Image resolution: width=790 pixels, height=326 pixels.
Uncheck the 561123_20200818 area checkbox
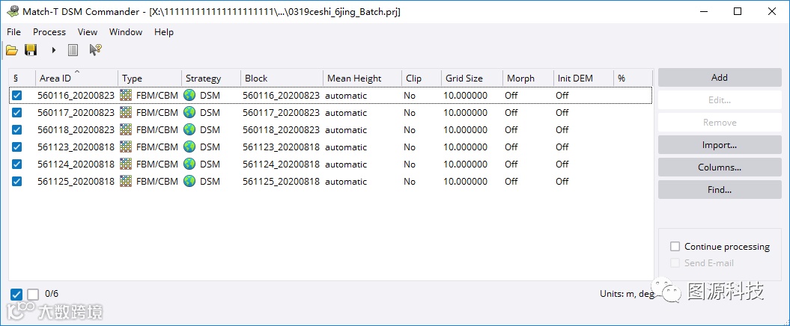(x=16, y=147)
